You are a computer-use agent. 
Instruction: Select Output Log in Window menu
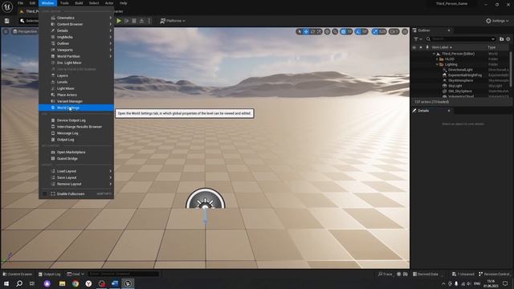(x=76, y=140)
